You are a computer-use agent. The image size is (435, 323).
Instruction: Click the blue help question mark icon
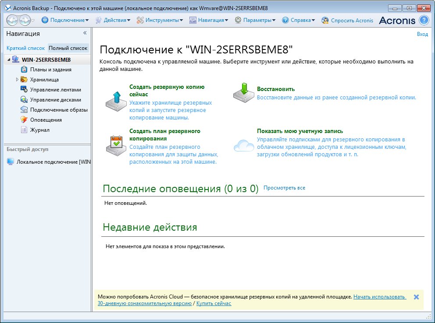coord(424,20)
